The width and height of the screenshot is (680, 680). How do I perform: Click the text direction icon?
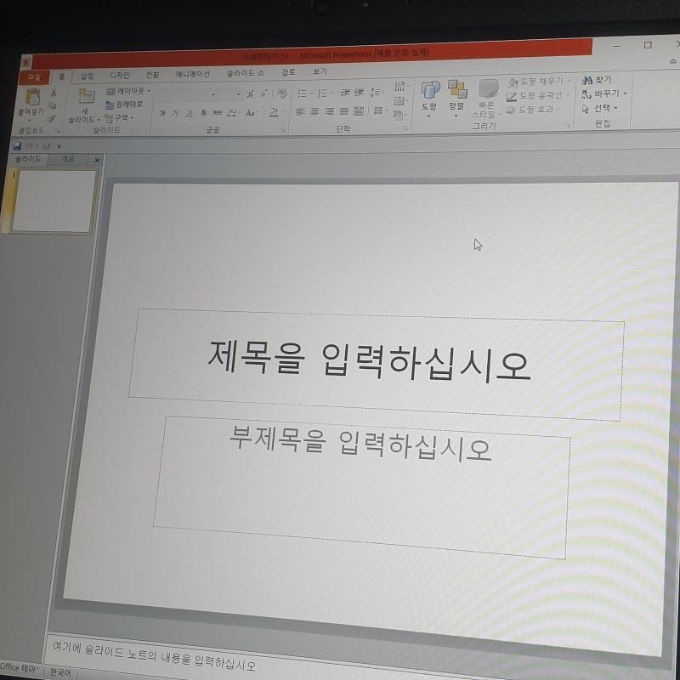pyautogui.click(x=400, y=86)
